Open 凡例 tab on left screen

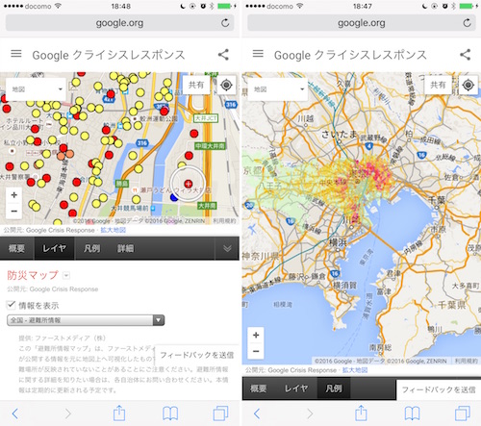(91, 248)
